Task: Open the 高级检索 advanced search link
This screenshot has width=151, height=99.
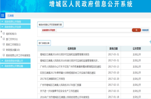Action: 145,30
